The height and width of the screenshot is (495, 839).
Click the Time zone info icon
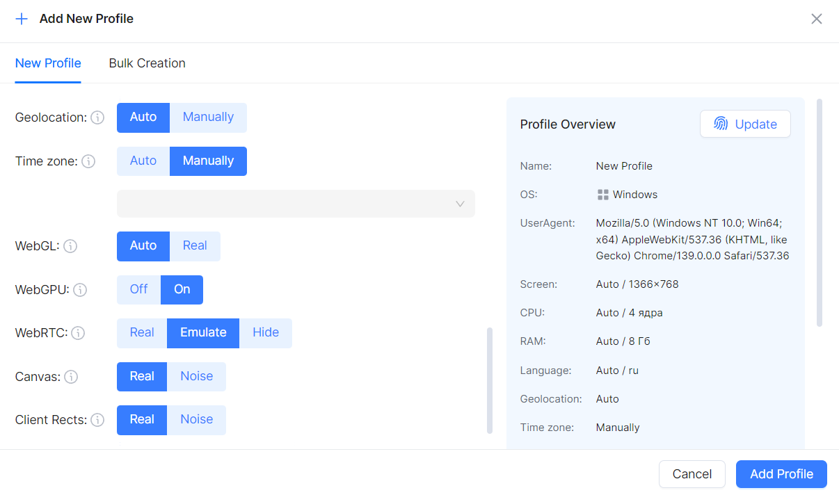tap(88, 161)
